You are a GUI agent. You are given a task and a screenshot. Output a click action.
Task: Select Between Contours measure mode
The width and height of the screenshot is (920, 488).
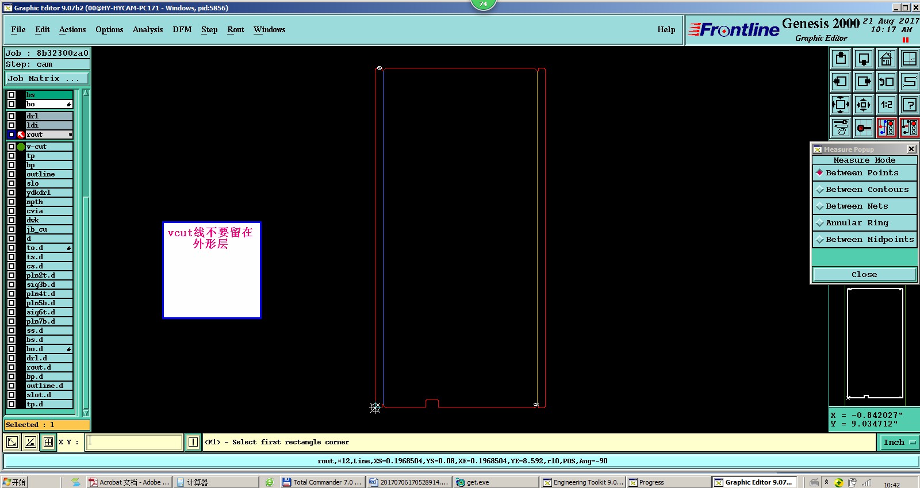pos(865,190)
